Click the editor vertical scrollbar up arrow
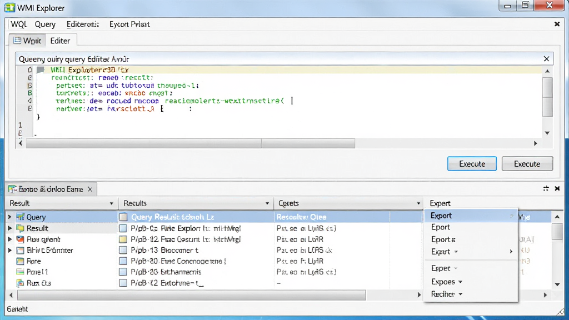The height and width of the screenshot is (320, 569). (x=547, y=71)
